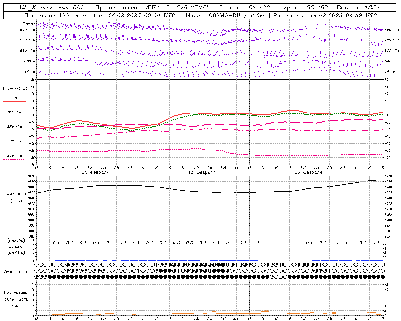Image resolution: width=401 pixels, height=321 pixels.
Task: Click the calm-wind circle in the 500 м row
Action: click(x=294, y=61)
